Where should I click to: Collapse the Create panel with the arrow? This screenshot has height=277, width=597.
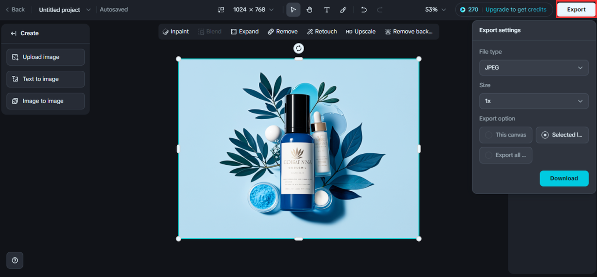pyautogui.click(x=14, y=34)
